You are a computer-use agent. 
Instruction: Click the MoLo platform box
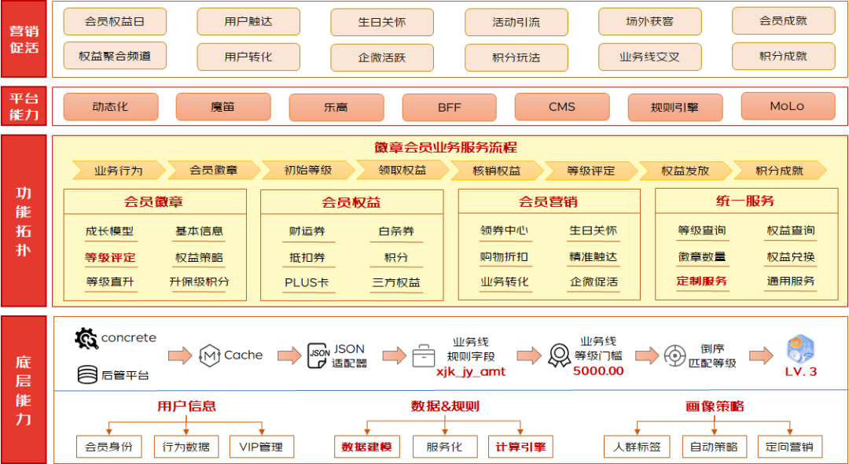[x=788, y=106]
